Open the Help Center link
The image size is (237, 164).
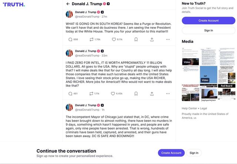(190, 108)
